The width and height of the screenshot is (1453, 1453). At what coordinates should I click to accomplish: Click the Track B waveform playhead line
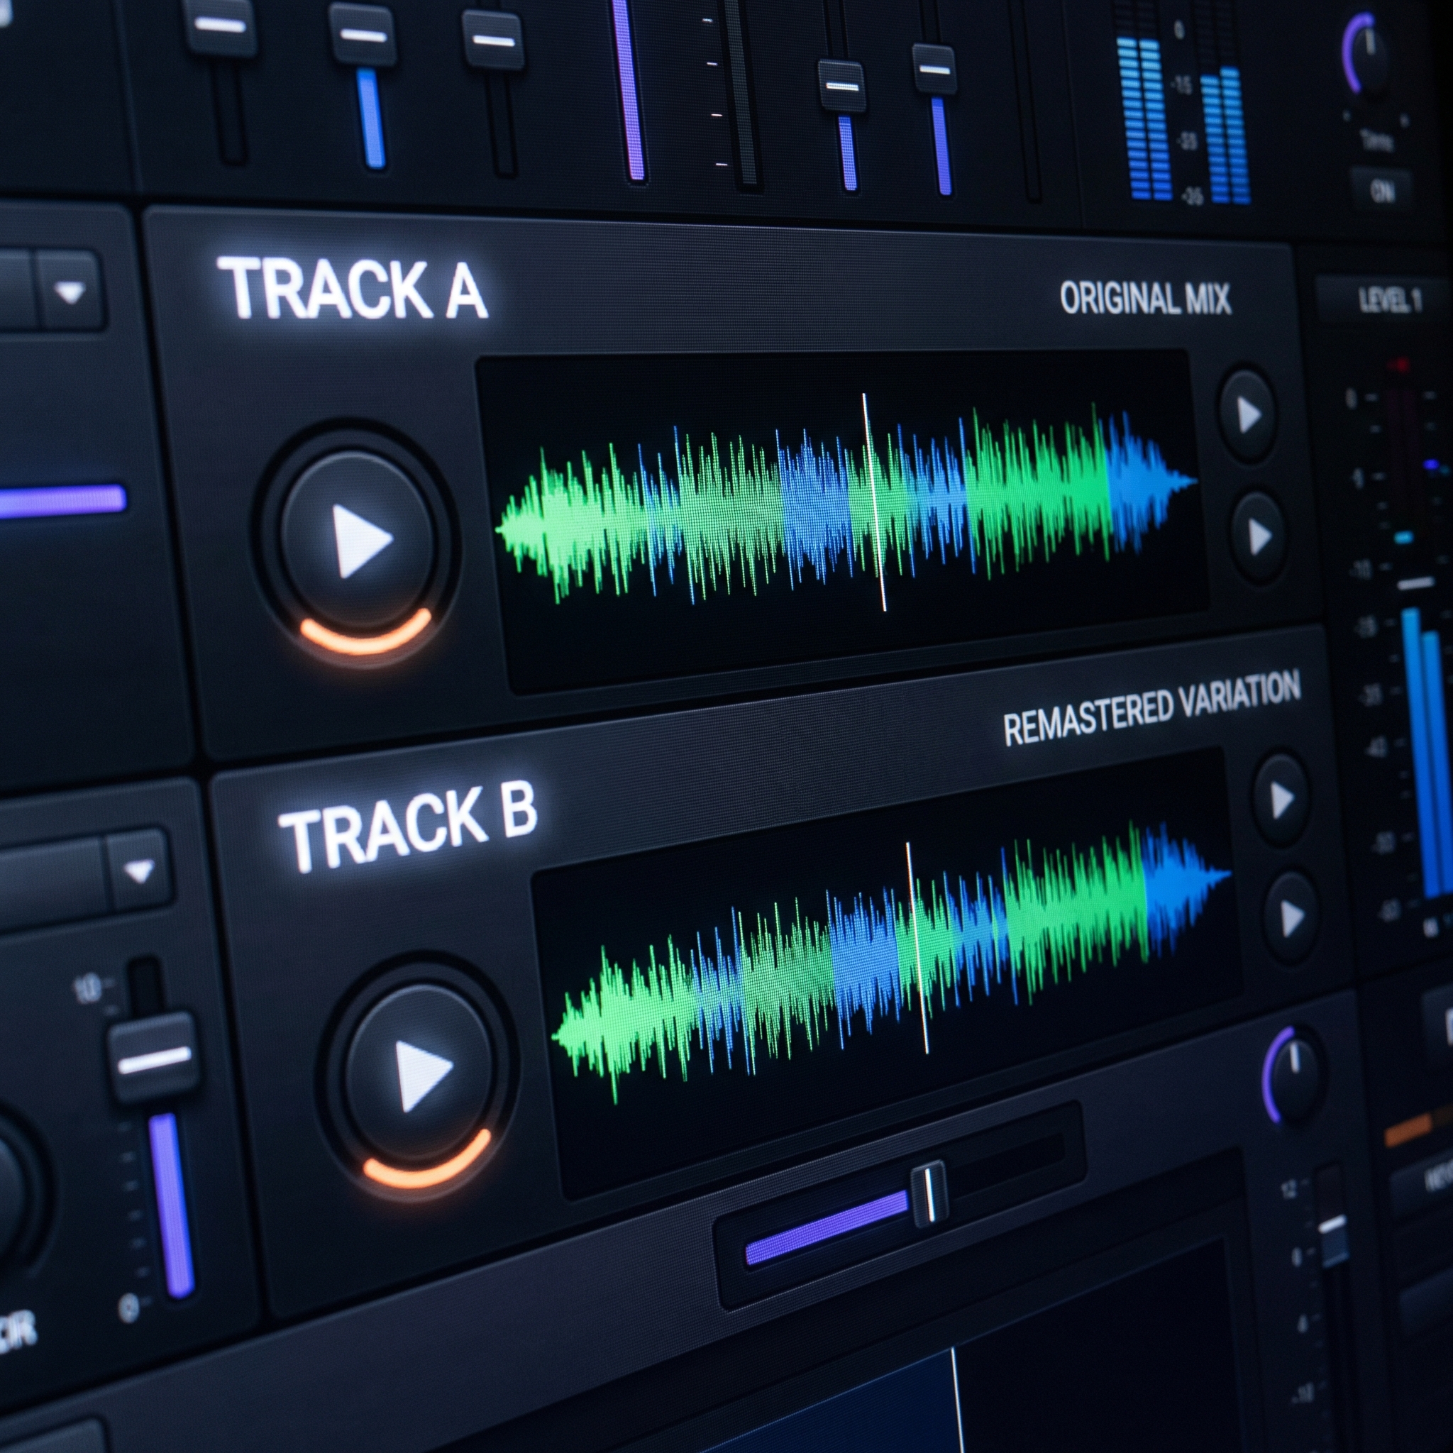tap(917, 948)
